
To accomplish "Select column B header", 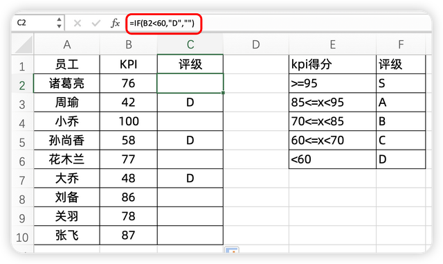I will (x=129, y=44).
